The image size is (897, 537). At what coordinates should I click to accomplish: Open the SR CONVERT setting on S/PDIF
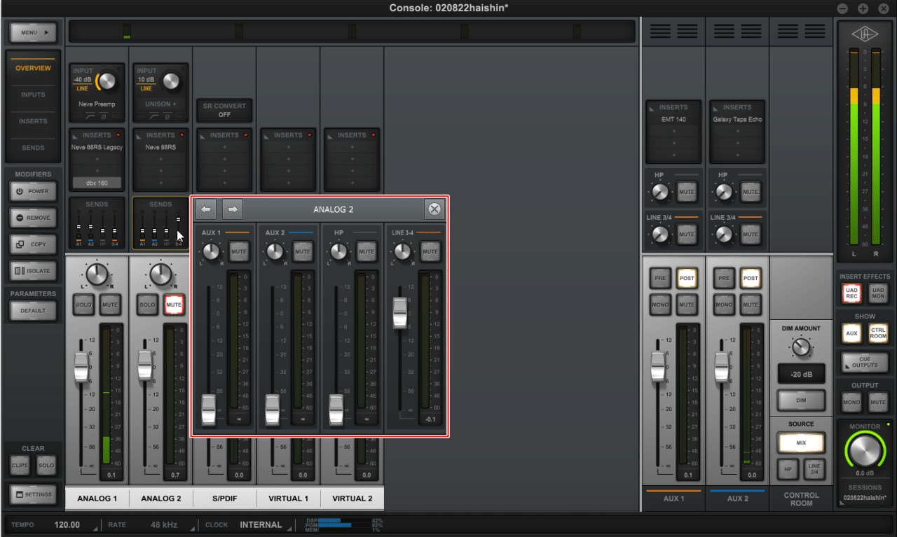(224, 110)
